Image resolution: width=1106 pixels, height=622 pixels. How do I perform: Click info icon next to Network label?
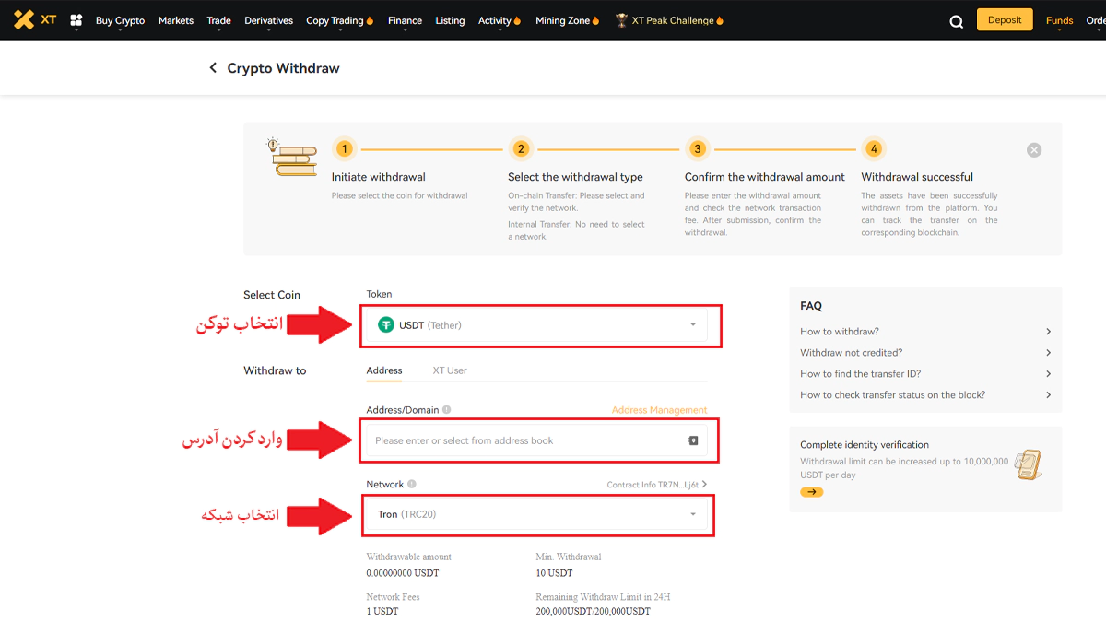point(412,484)
